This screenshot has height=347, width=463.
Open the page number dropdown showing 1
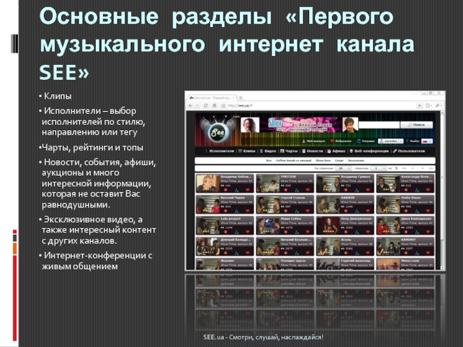click(x=379, y=168)
